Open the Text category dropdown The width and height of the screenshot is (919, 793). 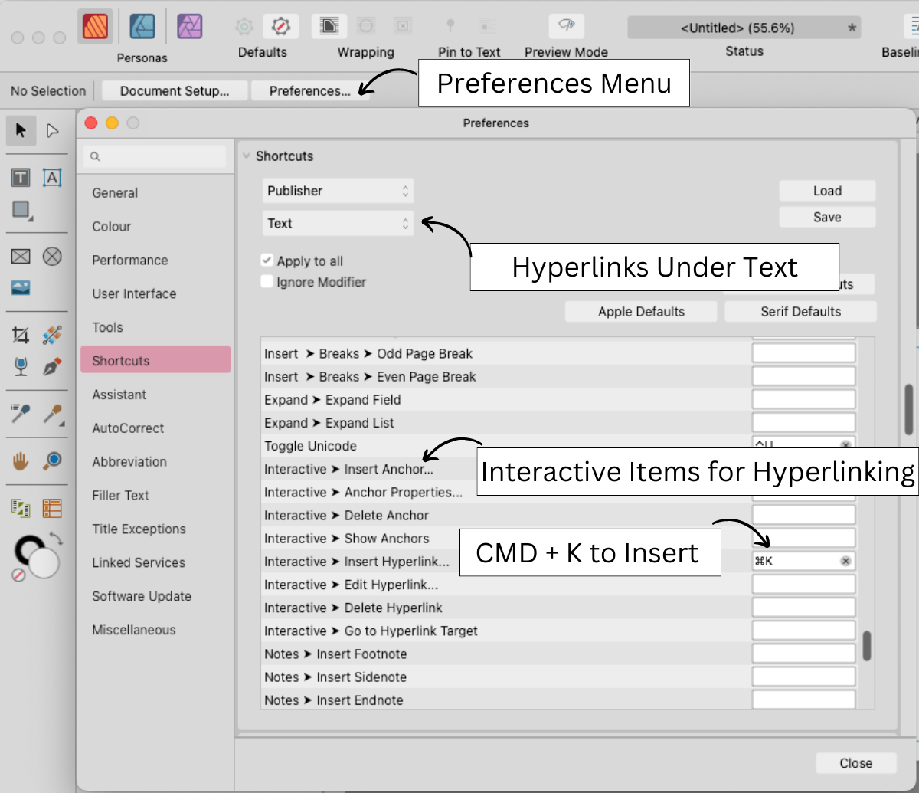[337, 223]
